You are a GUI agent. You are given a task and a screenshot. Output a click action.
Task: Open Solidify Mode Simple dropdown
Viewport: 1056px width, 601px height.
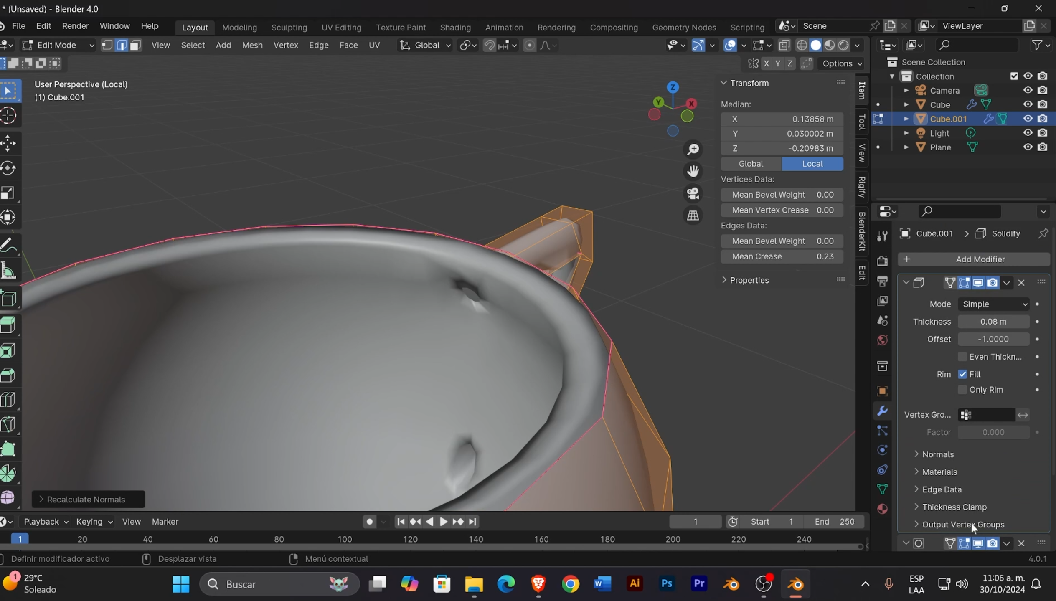[993, 304]
